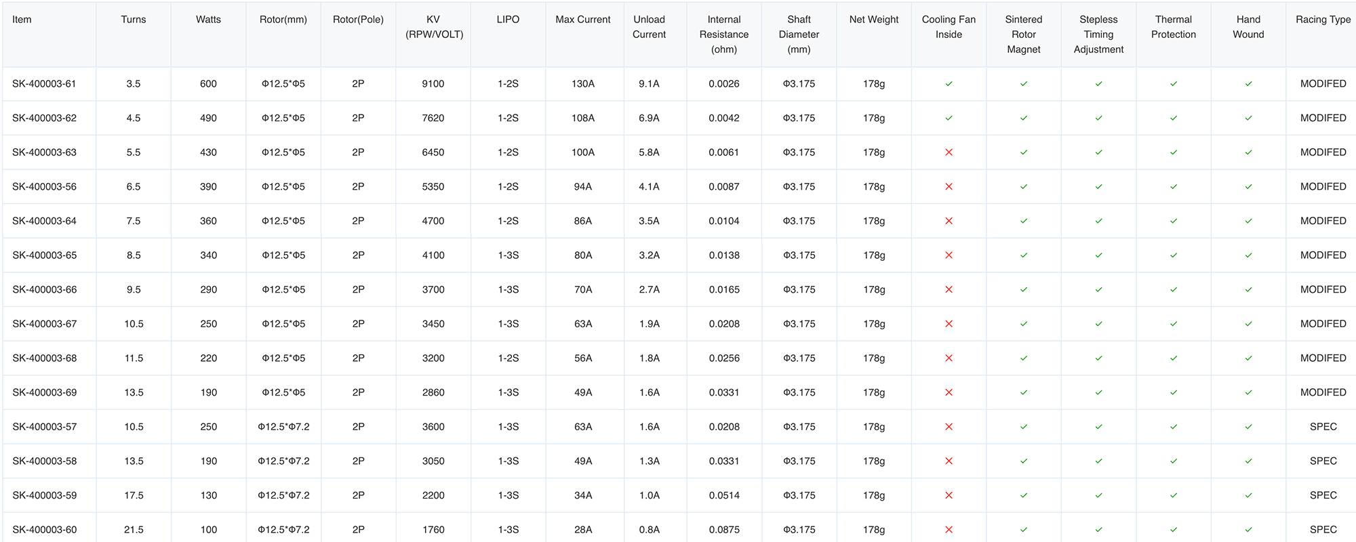The image size is (1356, 542).
Task: Click the Racing Type column header
Action: tap(1323, 20)
